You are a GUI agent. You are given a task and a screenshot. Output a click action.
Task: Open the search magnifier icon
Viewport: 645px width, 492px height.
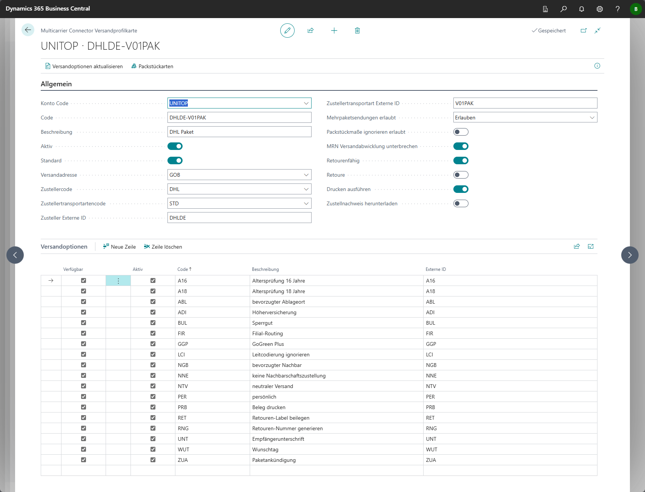(563, 9)
